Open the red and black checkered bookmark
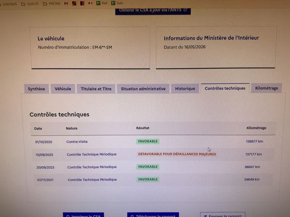 74,3
